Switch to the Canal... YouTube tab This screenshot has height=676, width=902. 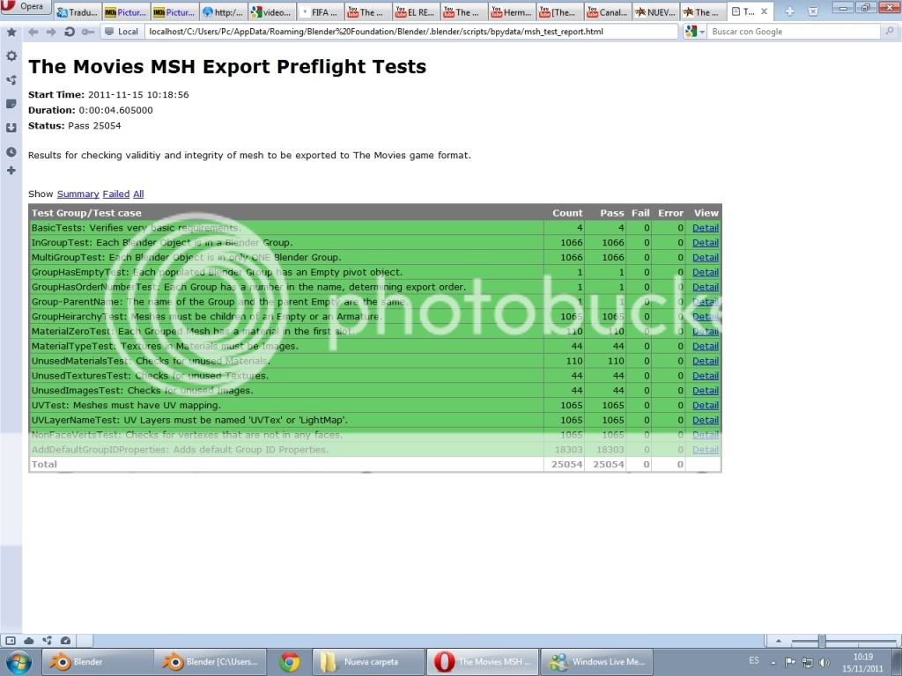[609, 12]
